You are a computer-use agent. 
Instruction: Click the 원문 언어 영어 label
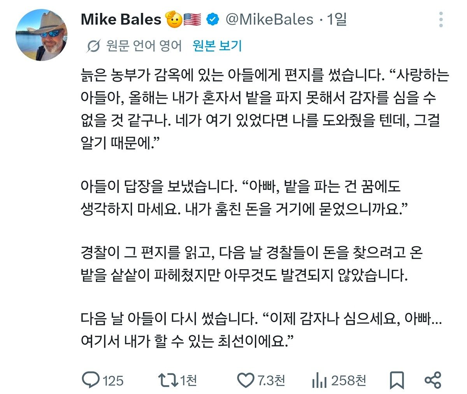click(144, 46)
